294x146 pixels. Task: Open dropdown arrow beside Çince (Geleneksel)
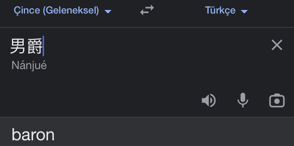point(108,11)
